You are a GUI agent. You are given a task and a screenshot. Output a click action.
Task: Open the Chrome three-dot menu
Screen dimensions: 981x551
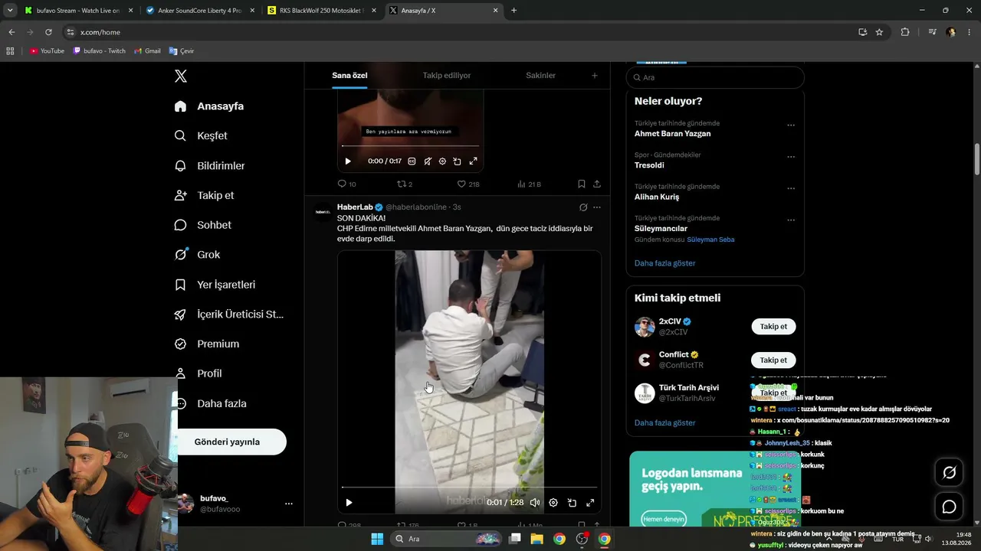970,32
